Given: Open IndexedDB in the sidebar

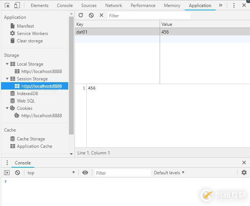Looking at the screenshot, I should [x=27, y=94].
